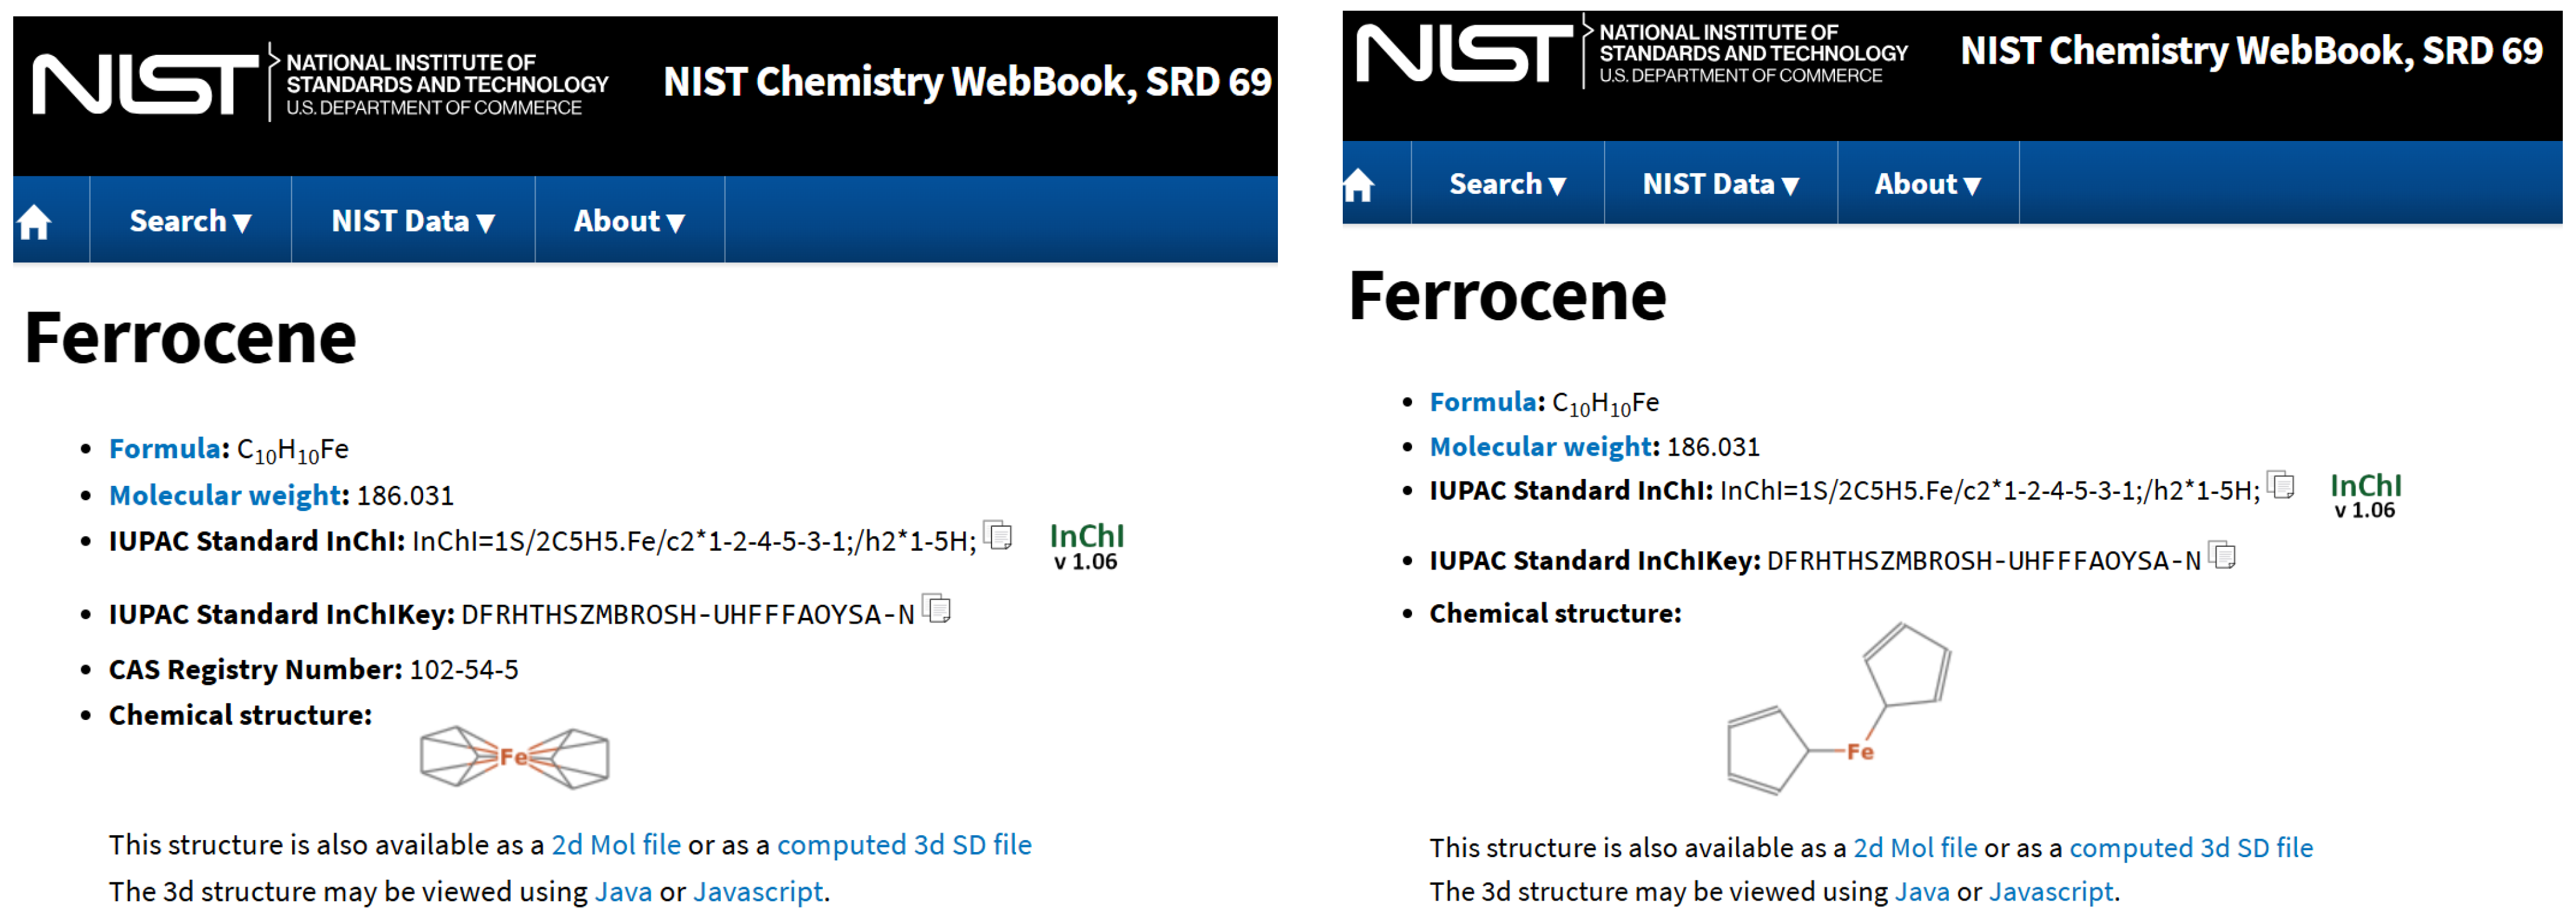
Task: Click the InChI v1.06 logo on left page
Action: coord(1087,547)
